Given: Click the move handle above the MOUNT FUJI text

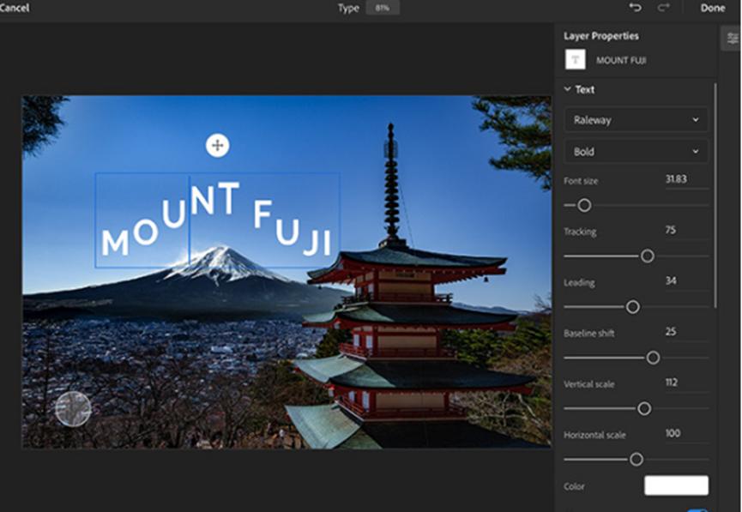Looking at the screenshot, I should click(217, 146).
